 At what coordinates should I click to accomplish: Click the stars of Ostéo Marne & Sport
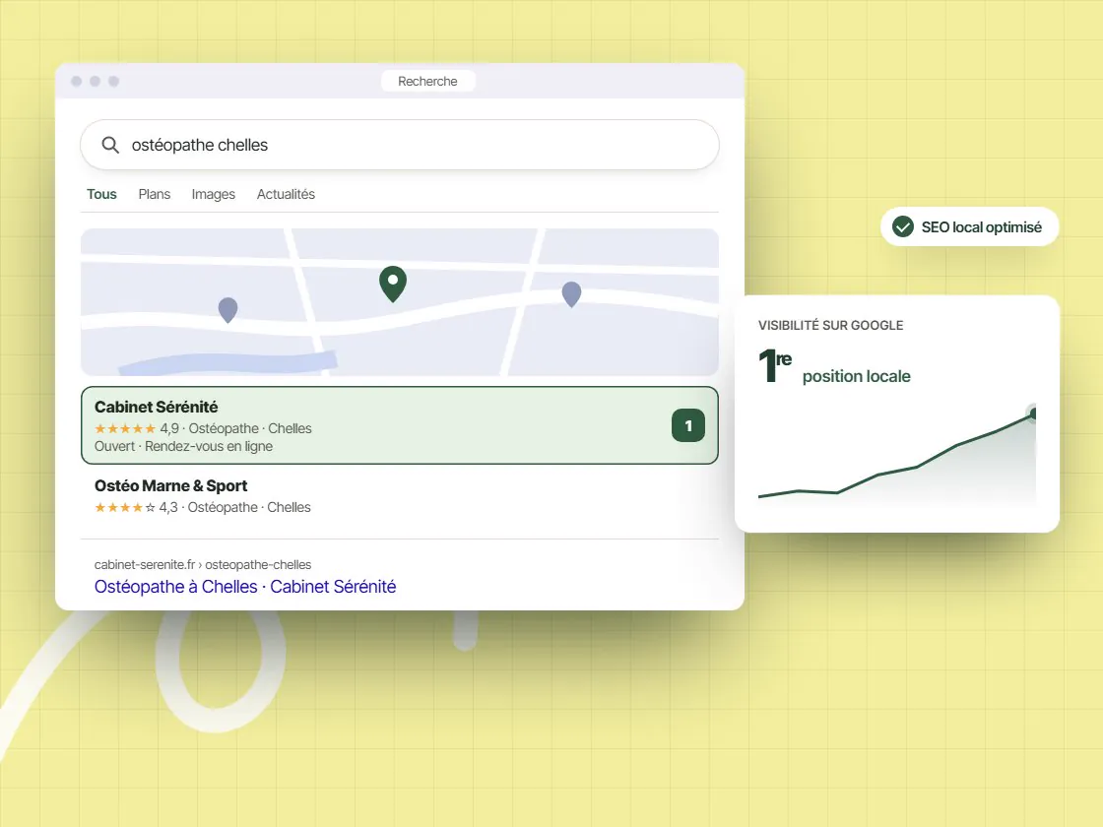(x=125, y=507)
